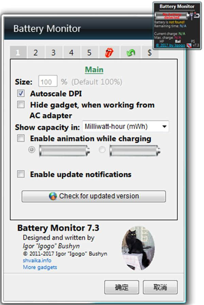Click the return arrow icon in gadget
Image resolution: width=204 pixels, height=305 pixels.
(x=197, y=15)
